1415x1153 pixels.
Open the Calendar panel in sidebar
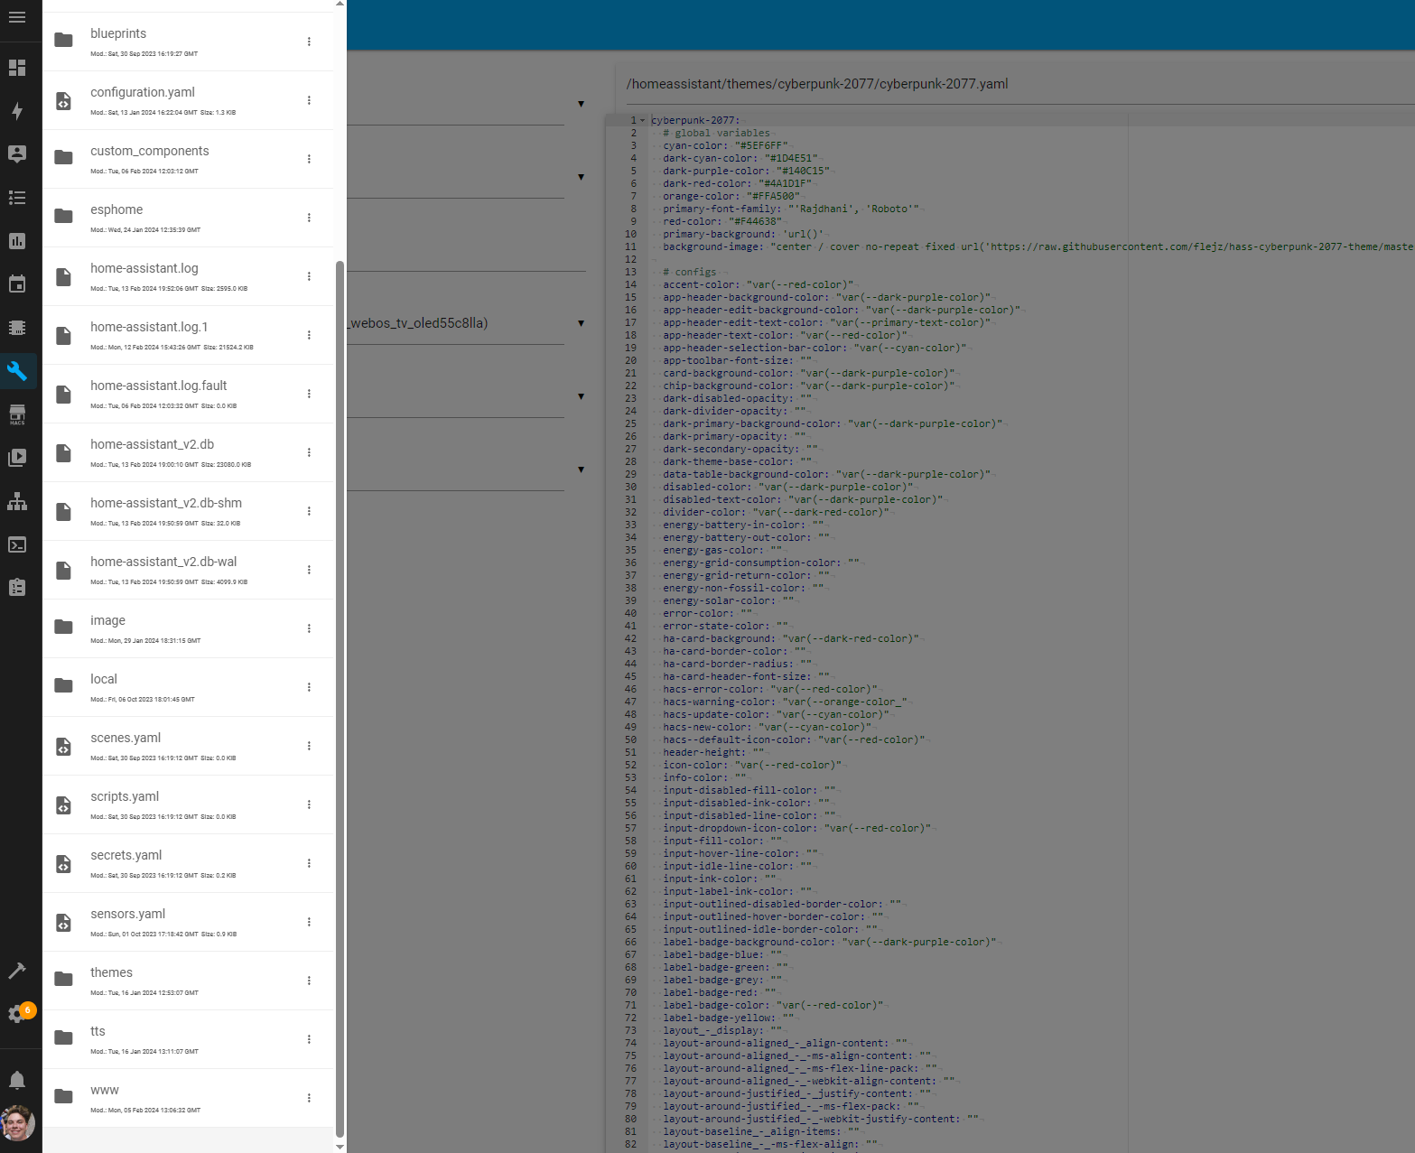coord(17,284)
